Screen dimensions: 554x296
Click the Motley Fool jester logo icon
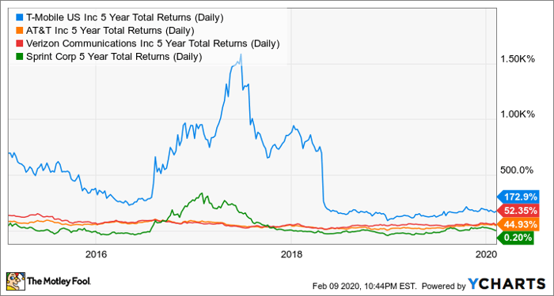[16, 280]
